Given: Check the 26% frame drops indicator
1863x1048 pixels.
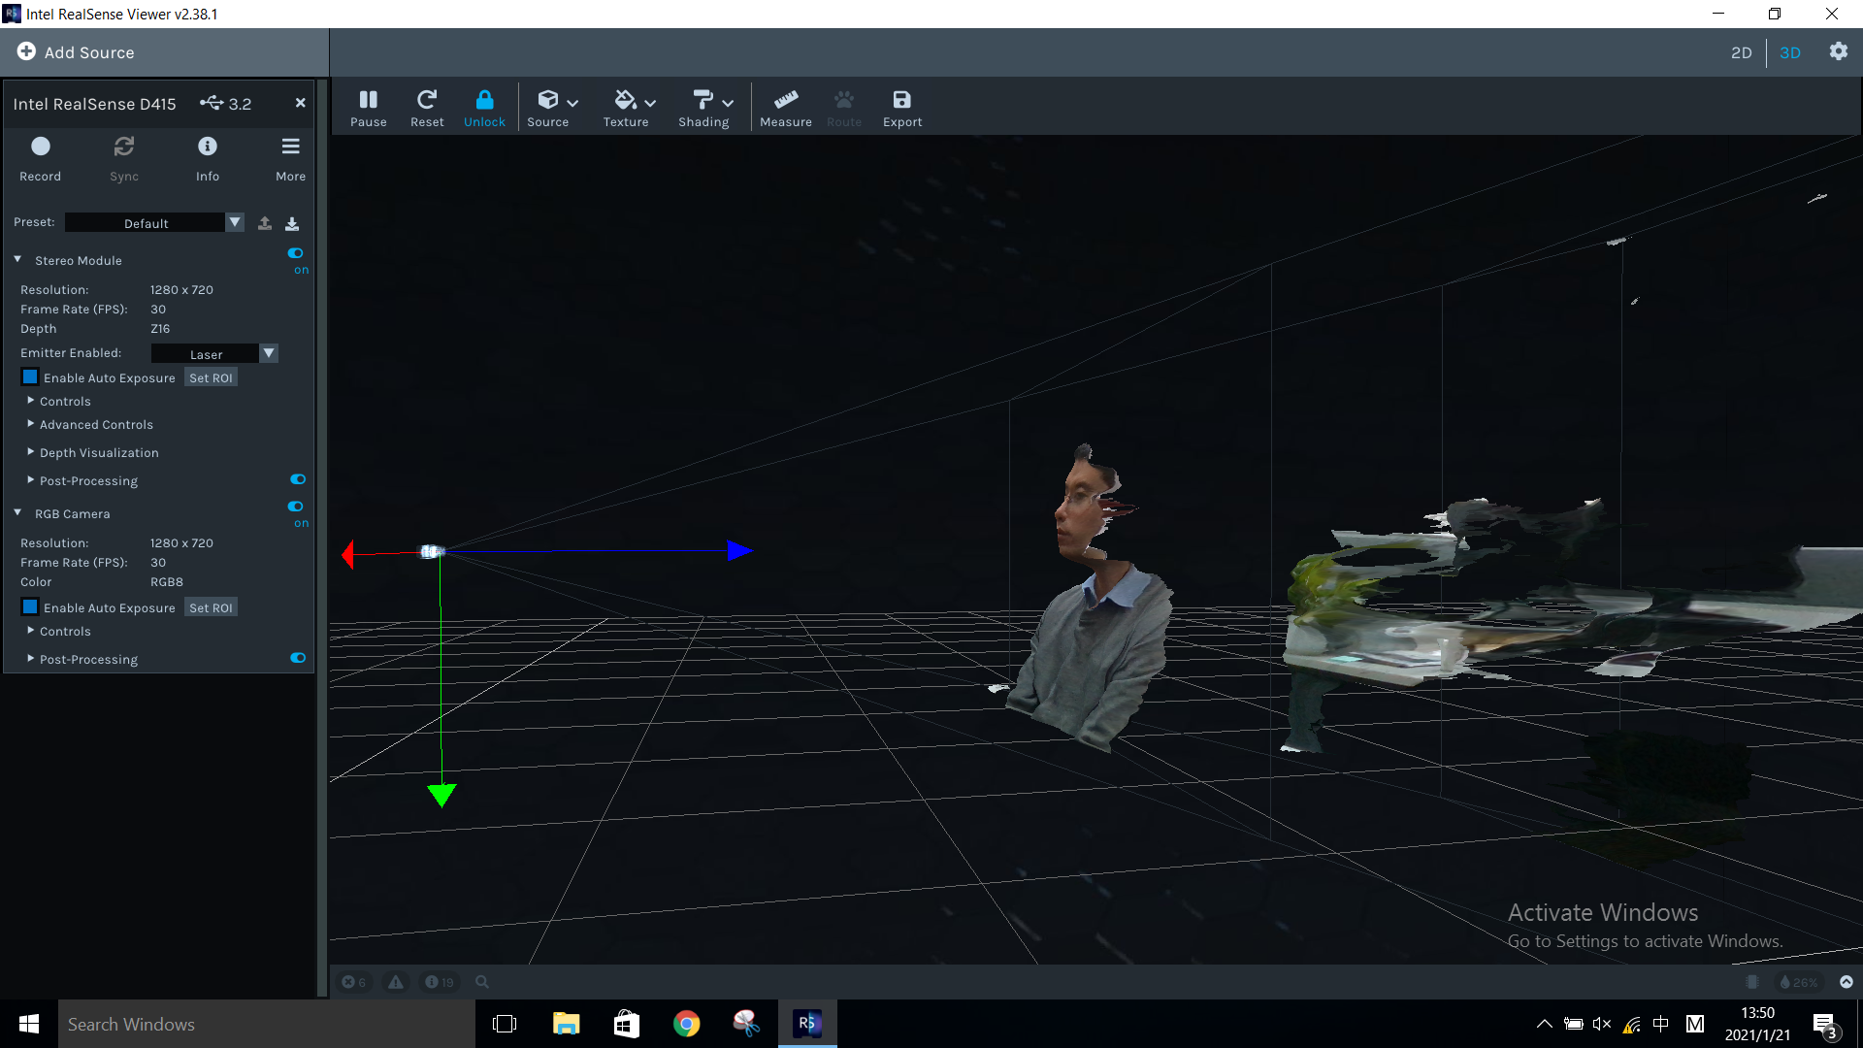Looking at the screenshot, I should (1798, 982).
